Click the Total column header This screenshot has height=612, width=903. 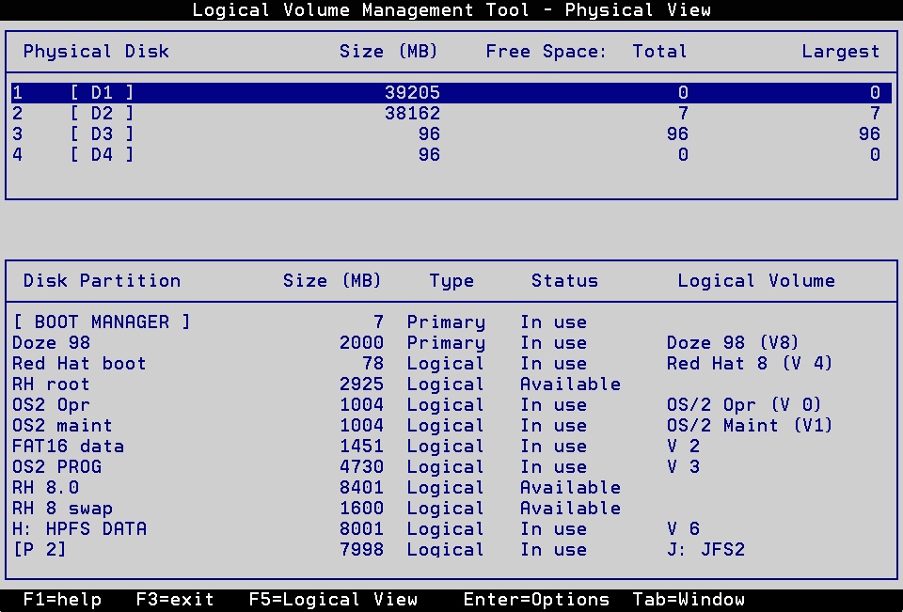click(x=660, y=52)
